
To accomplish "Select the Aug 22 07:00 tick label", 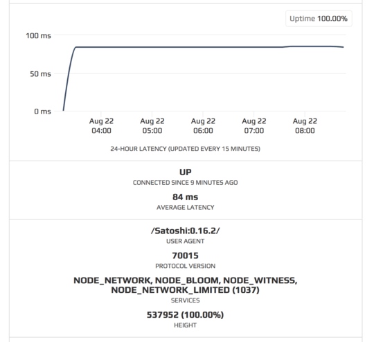I will point(254,126).
